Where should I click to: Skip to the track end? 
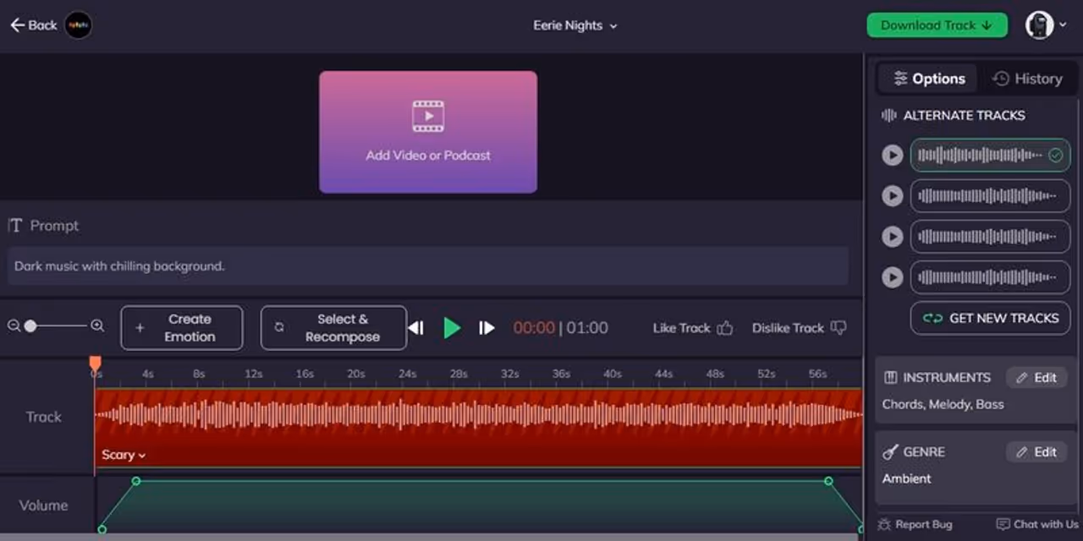487,328
